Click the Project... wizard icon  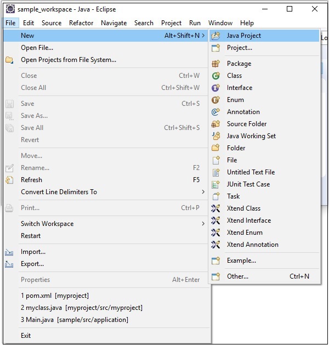point(215,48)
